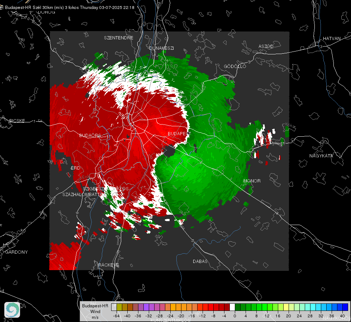Click the SZIGETSZENTMIKLÓS town label
Image resolution: width=351 pixels, height=322 pixels.
(x=106, y=189)
